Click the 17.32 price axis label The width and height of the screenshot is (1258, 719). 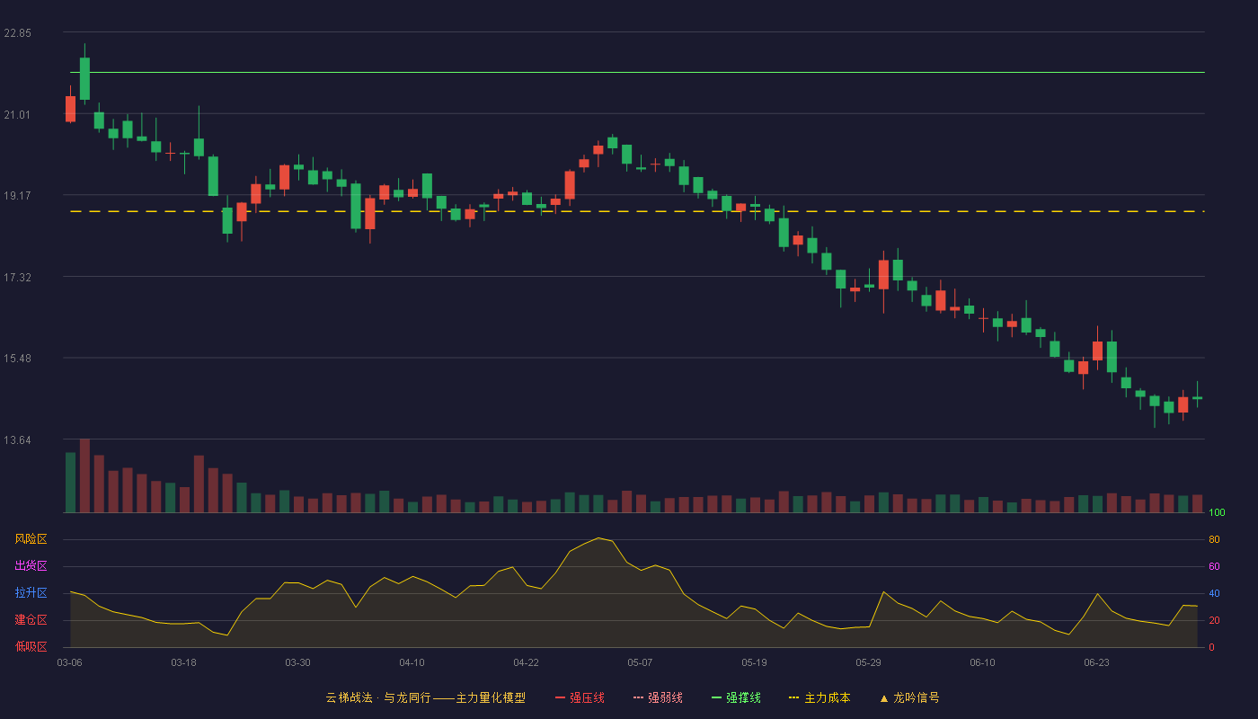pyautogui.click(x=17, y=277)
